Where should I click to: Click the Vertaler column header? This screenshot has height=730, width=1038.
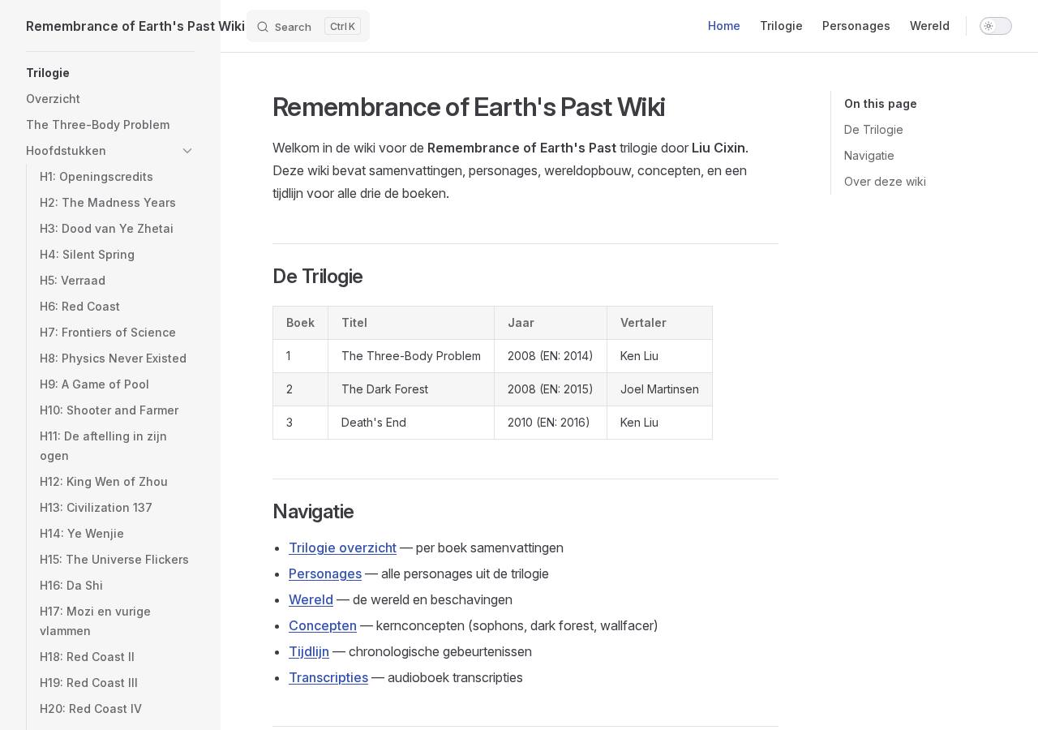pyautogui.click(x=659, y=323)
